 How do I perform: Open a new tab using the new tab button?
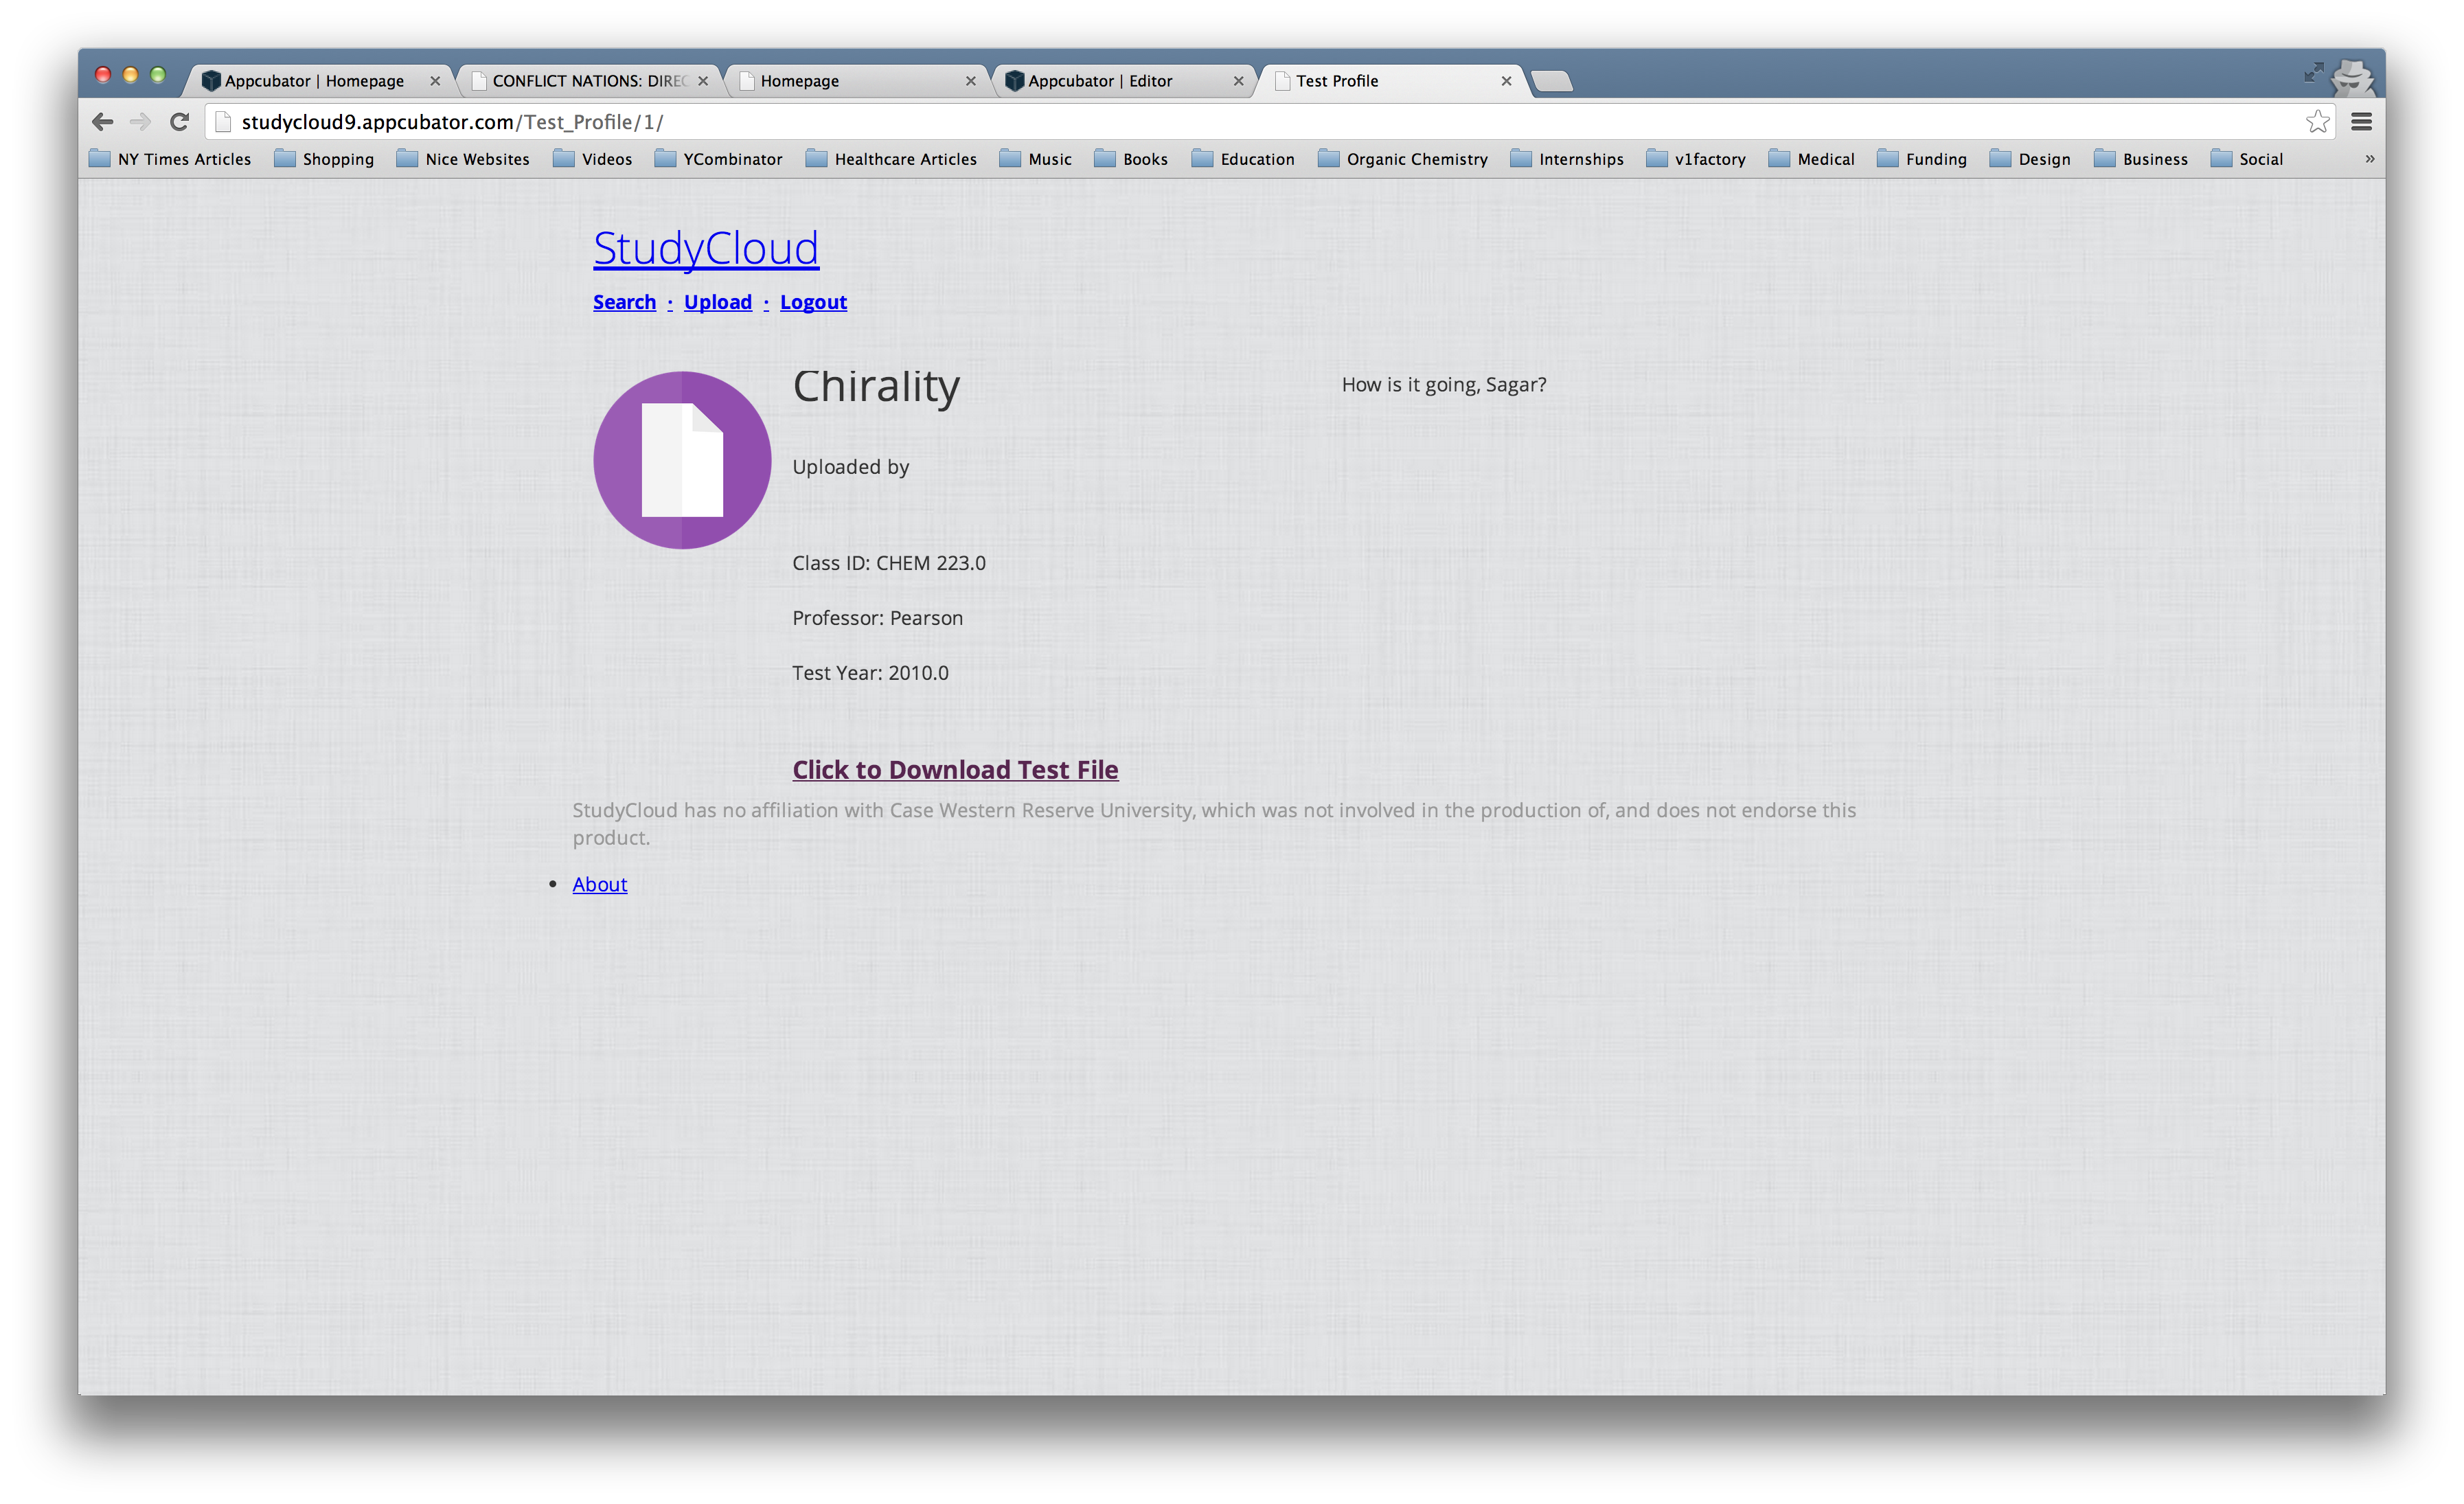coord(1551,81)
